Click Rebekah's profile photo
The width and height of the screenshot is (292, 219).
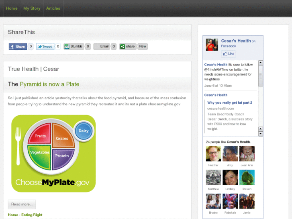tap(230, 201)
